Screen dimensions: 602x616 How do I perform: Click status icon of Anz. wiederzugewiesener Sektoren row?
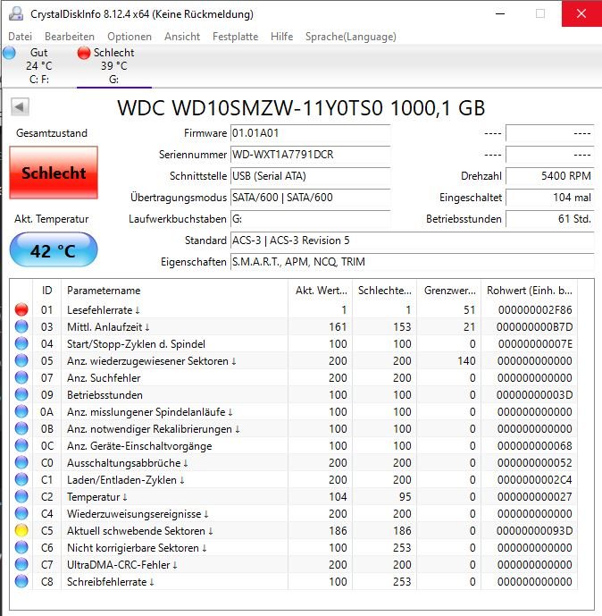coord(21,360)
